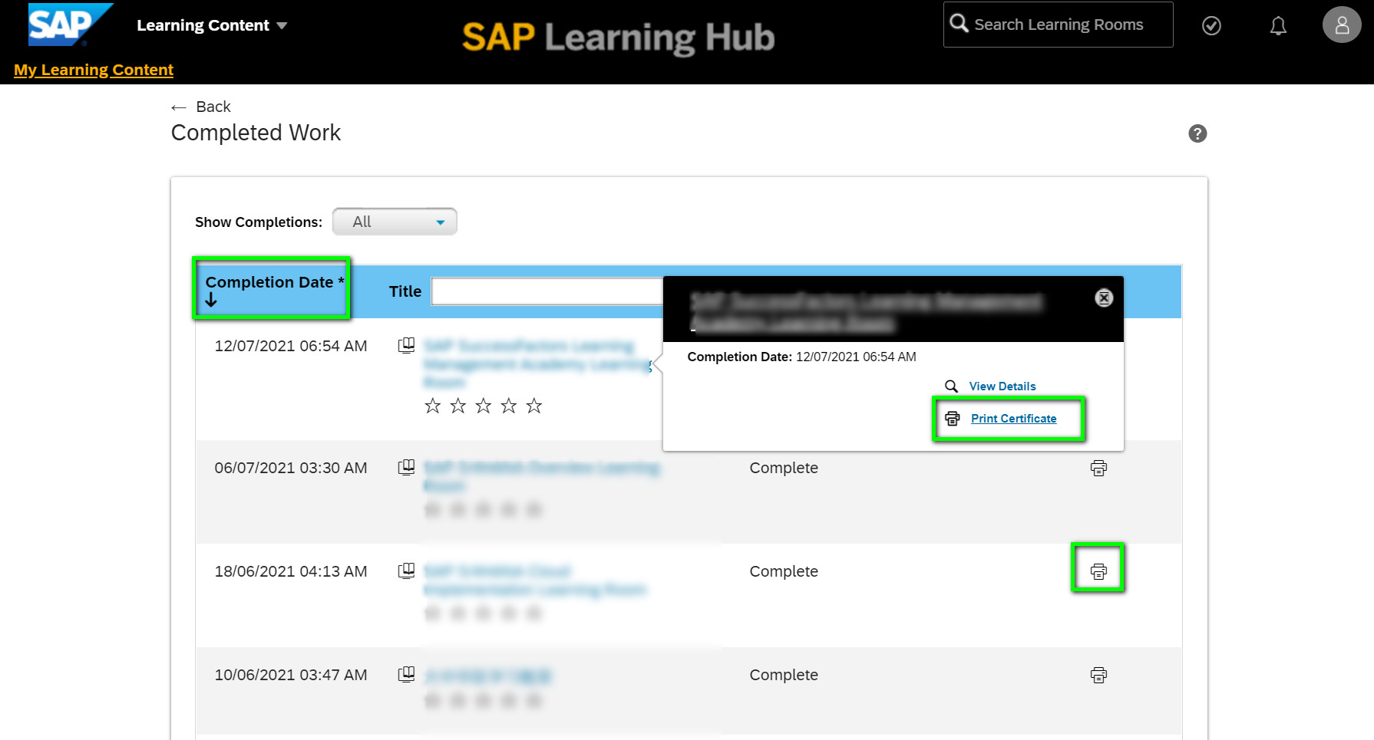Image resolution: width=1374 pixels, height=740 pixels.
Task: Click Complete status in 10/06/2021 row
Action: click(x=784, y=675)
